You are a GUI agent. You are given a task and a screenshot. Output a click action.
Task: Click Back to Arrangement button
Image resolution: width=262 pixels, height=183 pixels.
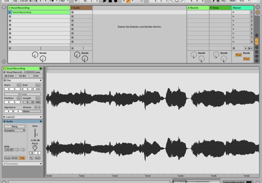(x=250, y=48)
